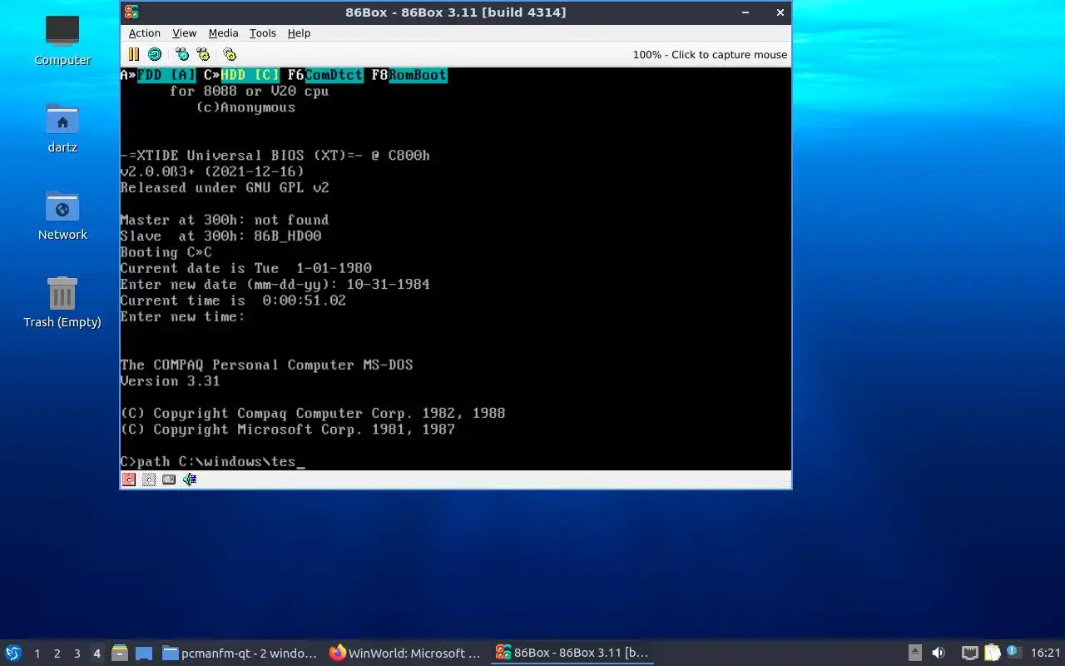
Task: Open the Media menu
Action: click(x=223, y=33)
